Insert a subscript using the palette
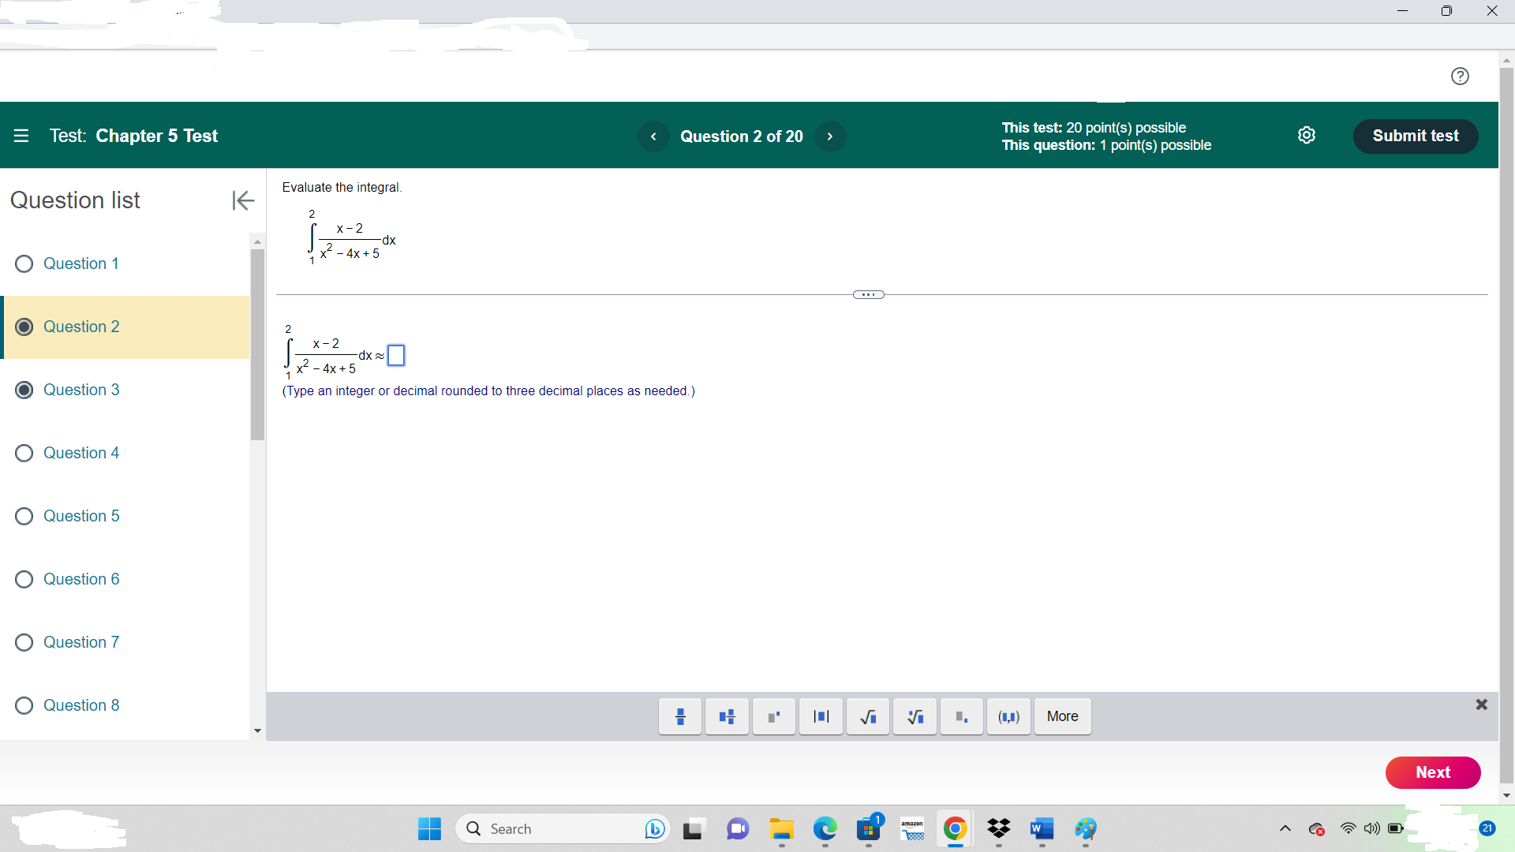Screen dimensions: 1515x852 961,716
